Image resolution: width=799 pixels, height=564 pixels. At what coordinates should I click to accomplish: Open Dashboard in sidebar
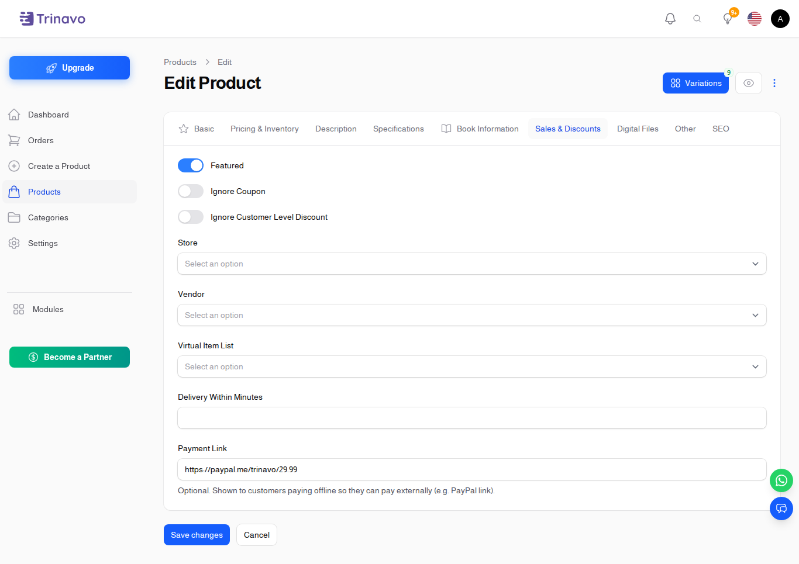click(70, 115)
